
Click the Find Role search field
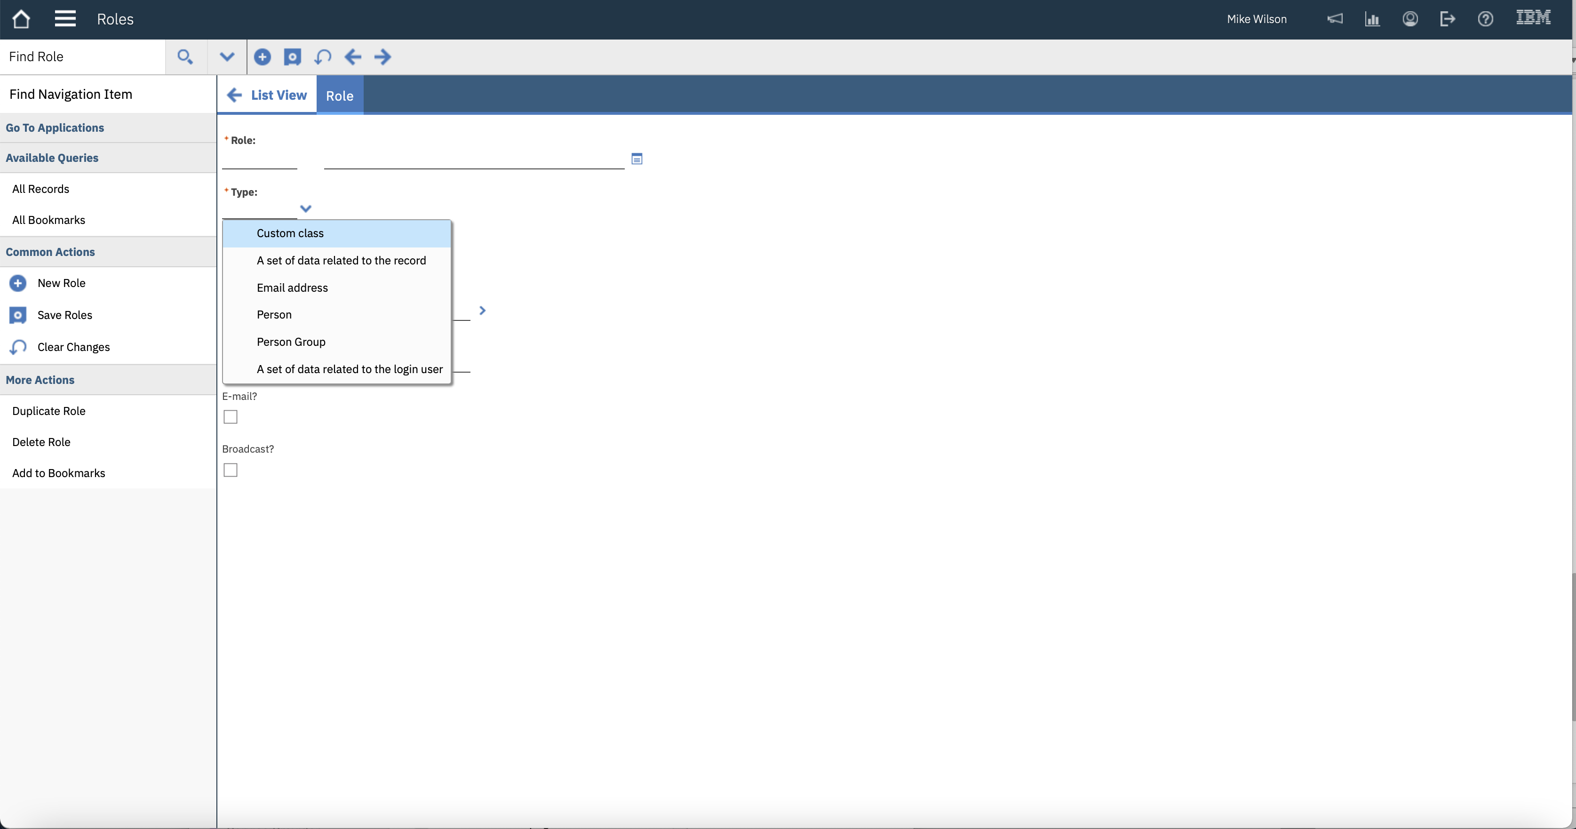coord(83,57)
